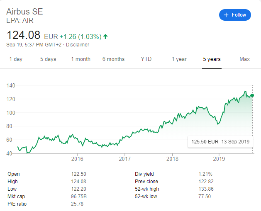Click the green data point dot on chart
This screenshot has width=261, height=211.
pos(252,95)
